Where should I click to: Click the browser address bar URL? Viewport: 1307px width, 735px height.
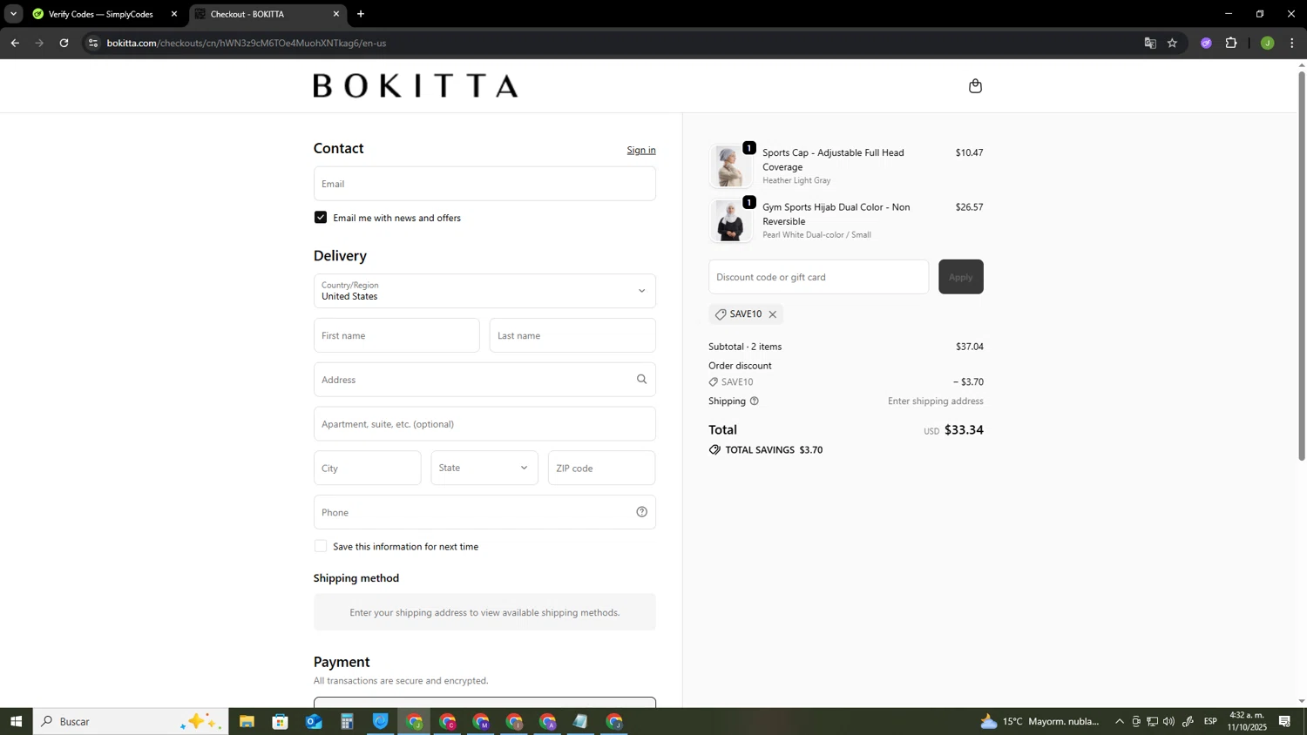click(x=247, y=43)
